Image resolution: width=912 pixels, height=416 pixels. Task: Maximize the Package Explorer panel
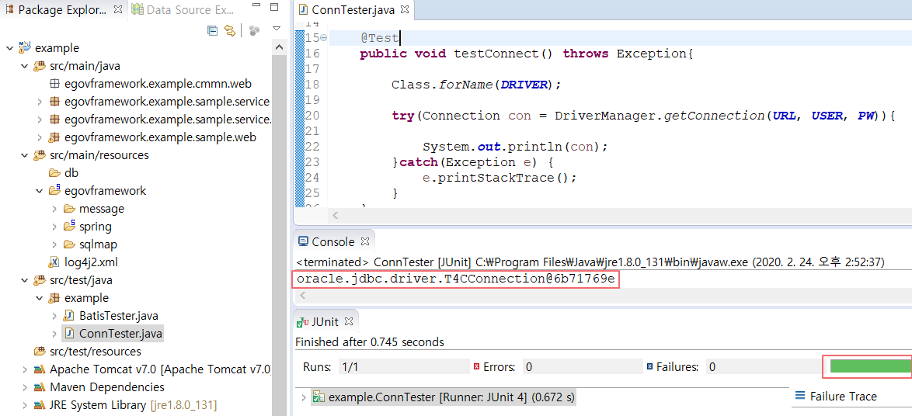[x=274, y=8]
